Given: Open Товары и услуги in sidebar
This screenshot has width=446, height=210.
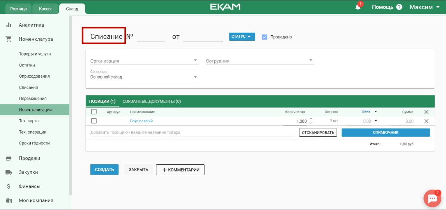Looking at the screenshot, I should [35, 54].
